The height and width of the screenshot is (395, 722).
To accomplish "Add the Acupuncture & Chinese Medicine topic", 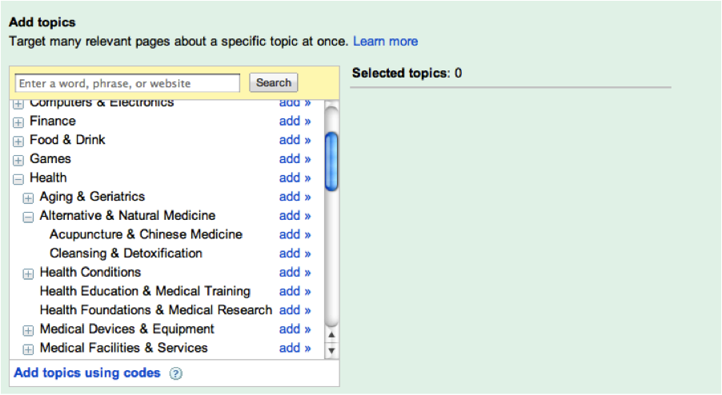I will 295,234.
